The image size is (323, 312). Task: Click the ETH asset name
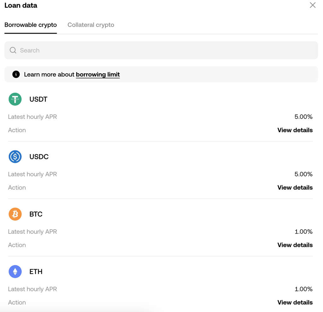(36, 271)
